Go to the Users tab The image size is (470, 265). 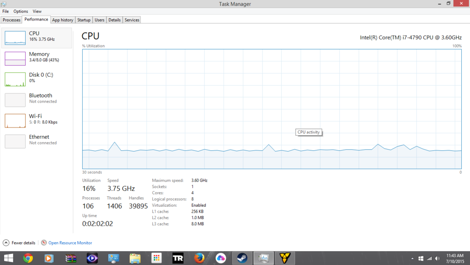[99, 20]
